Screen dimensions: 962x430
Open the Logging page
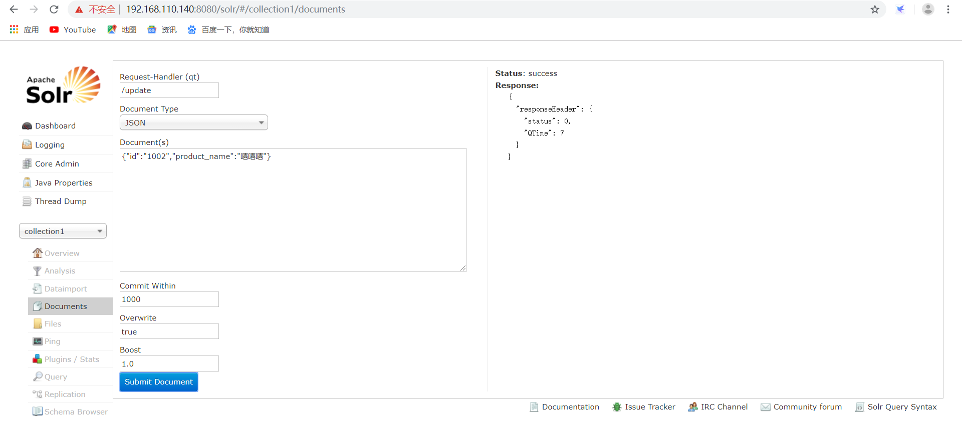coord(50,145)
